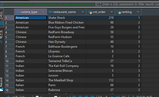Click the Balthazar Boulangerie cell

(67, 47)
